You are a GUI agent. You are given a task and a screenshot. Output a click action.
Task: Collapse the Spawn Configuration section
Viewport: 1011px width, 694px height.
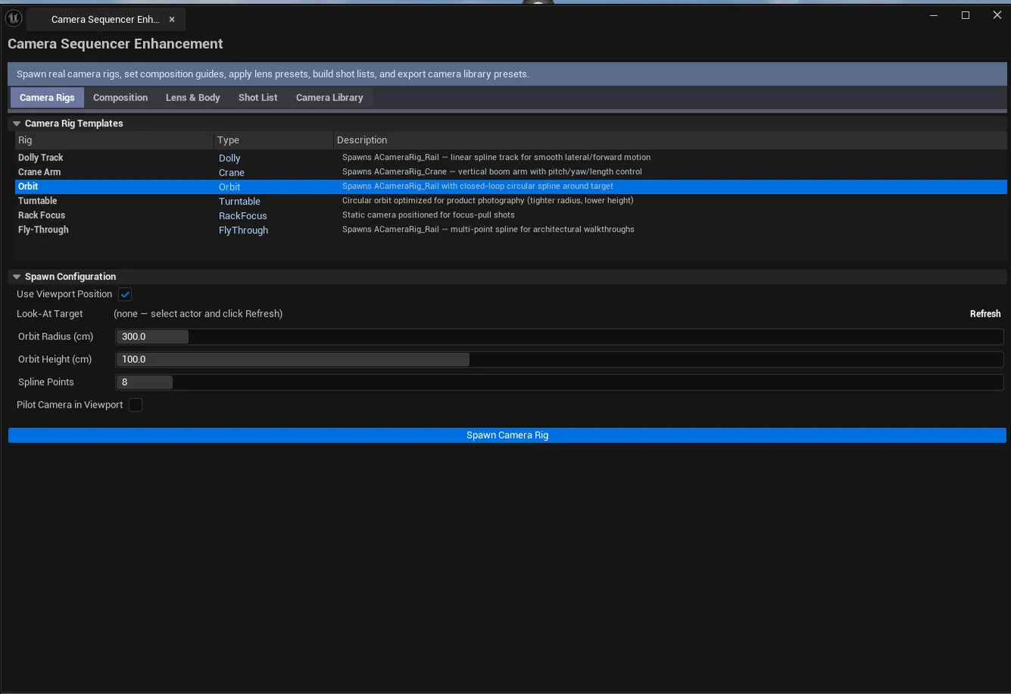pyautogui.click(x=17, y=277)
